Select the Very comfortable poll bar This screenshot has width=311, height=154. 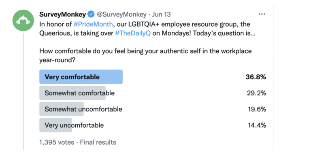[81, 77]
